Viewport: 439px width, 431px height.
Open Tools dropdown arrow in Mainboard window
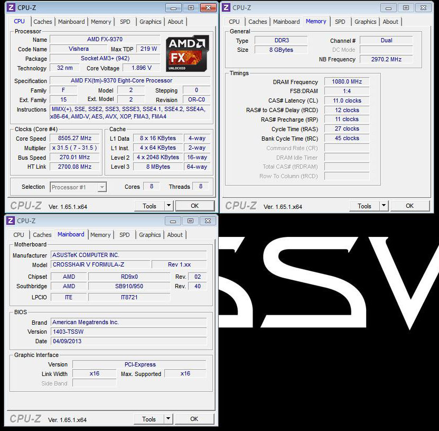tap(169, 419)
